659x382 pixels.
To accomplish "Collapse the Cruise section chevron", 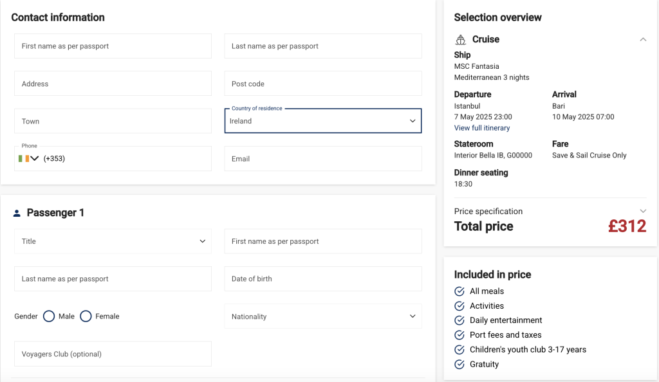I will (643, 39).
